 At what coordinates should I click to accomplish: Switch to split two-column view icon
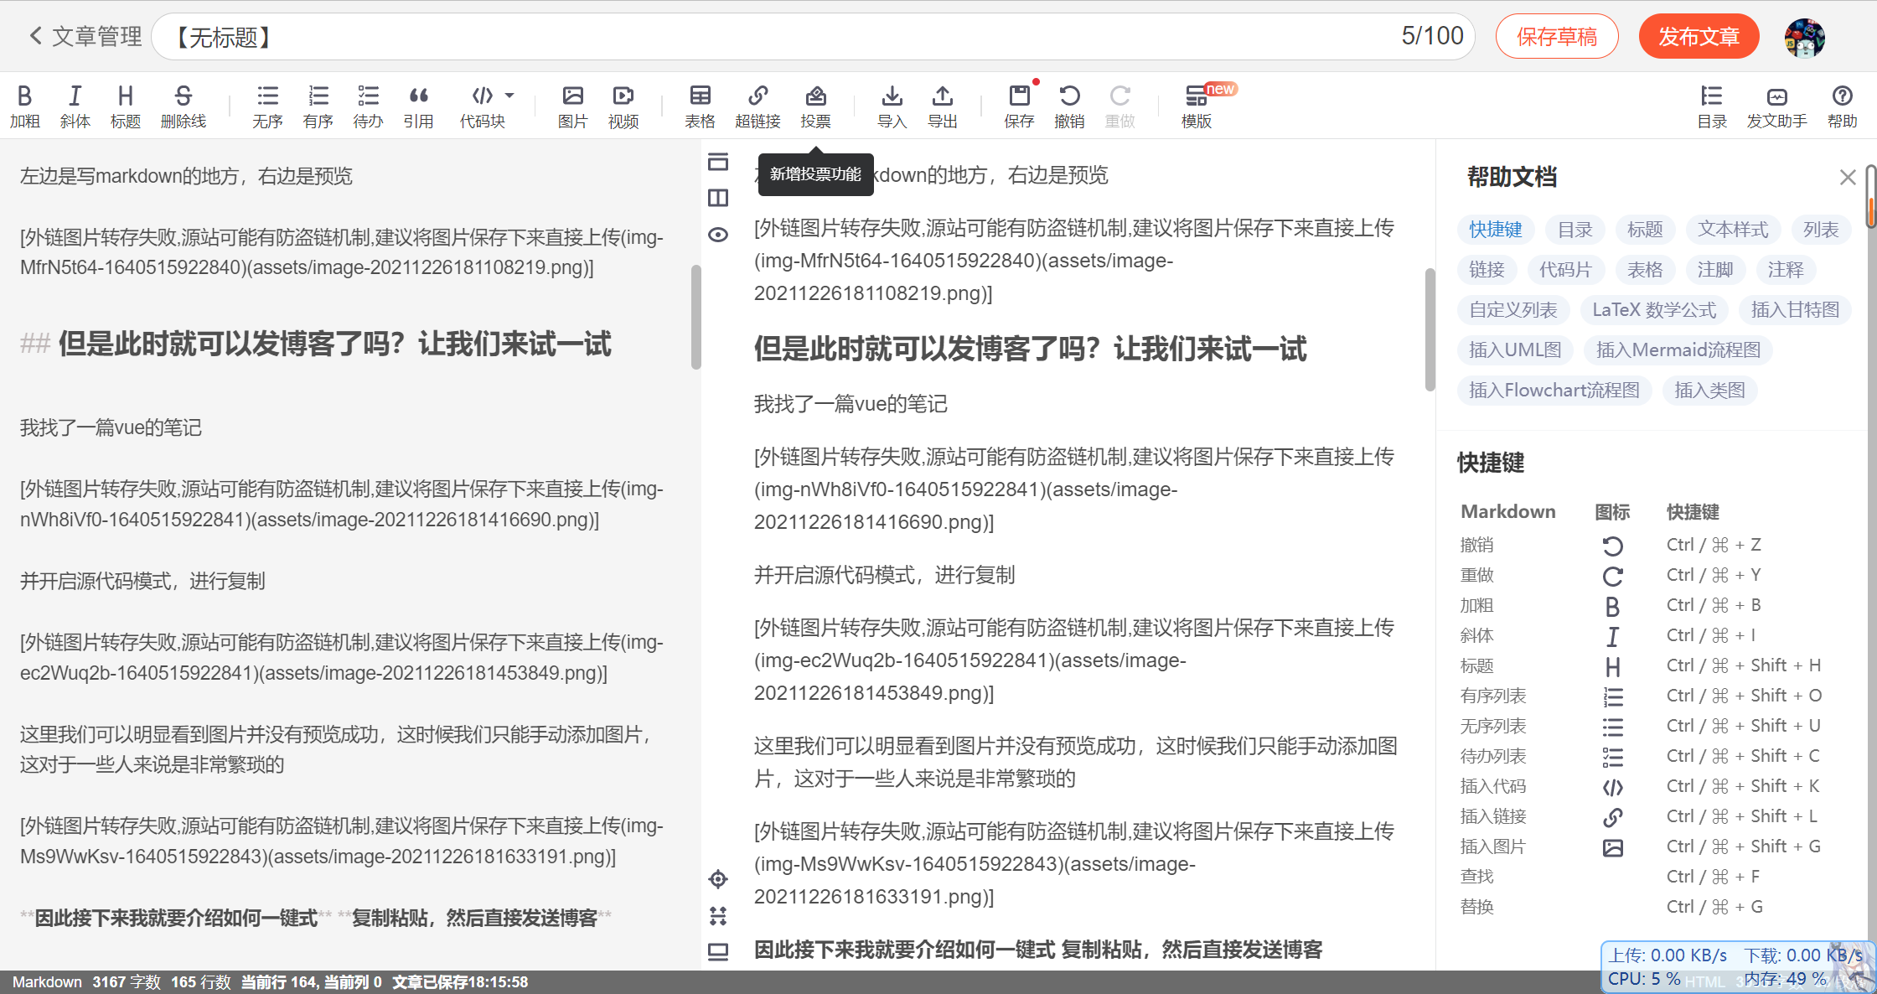pos(718,198)
